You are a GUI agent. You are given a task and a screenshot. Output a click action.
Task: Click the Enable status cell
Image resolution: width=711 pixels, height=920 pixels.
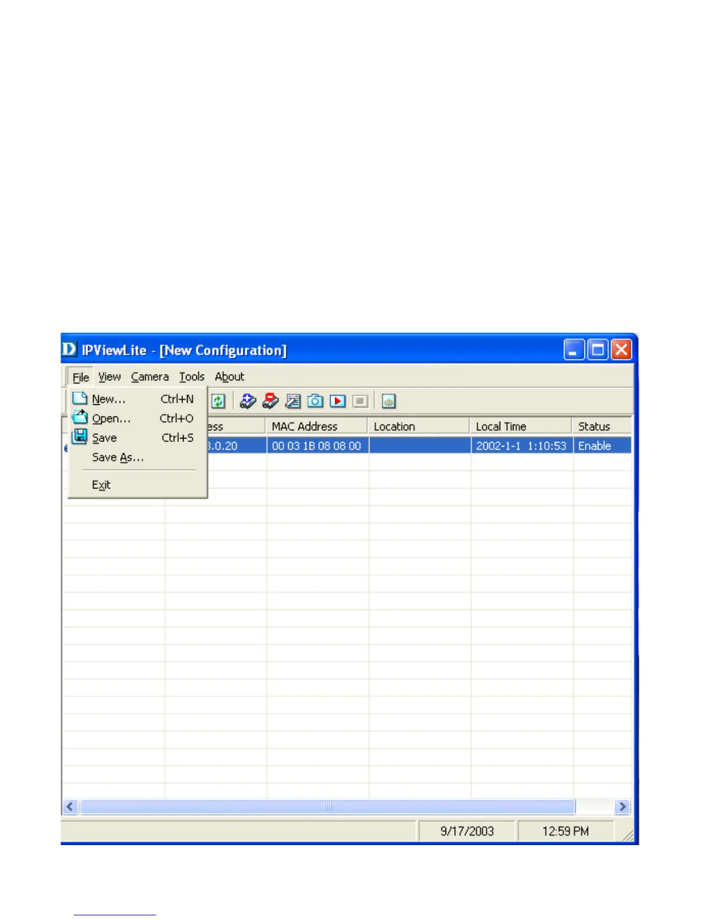tap(602, 445)
